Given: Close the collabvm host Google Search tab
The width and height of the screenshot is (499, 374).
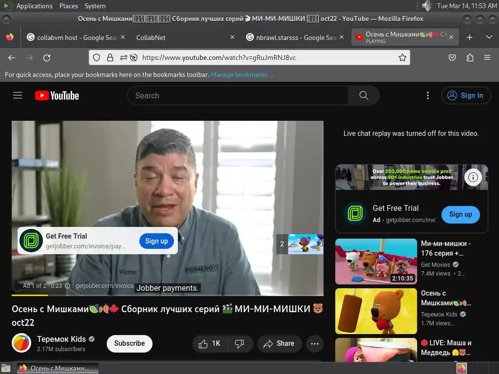Looking at the screenshot, I should (123, 37).
